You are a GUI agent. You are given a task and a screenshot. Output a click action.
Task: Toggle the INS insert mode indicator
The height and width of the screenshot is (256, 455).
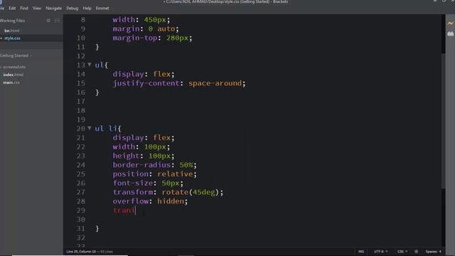point(361,251)
